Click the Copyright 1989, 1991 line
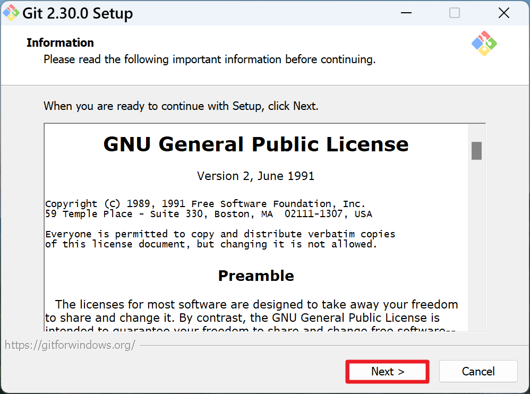Viewport: 530px width, 394px height. [205, 204]
